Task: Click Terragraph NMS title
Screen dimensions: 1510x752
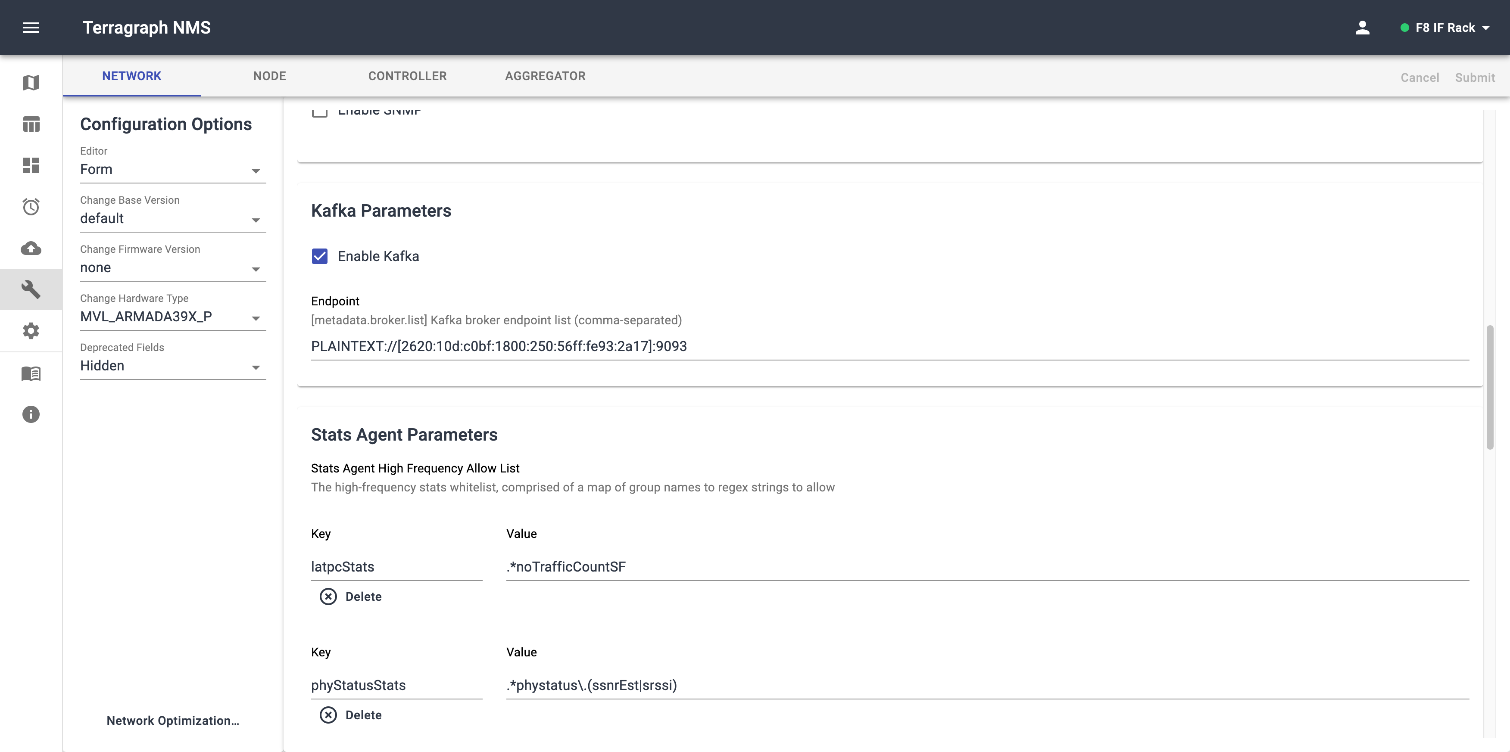Action: click(147, 28)
